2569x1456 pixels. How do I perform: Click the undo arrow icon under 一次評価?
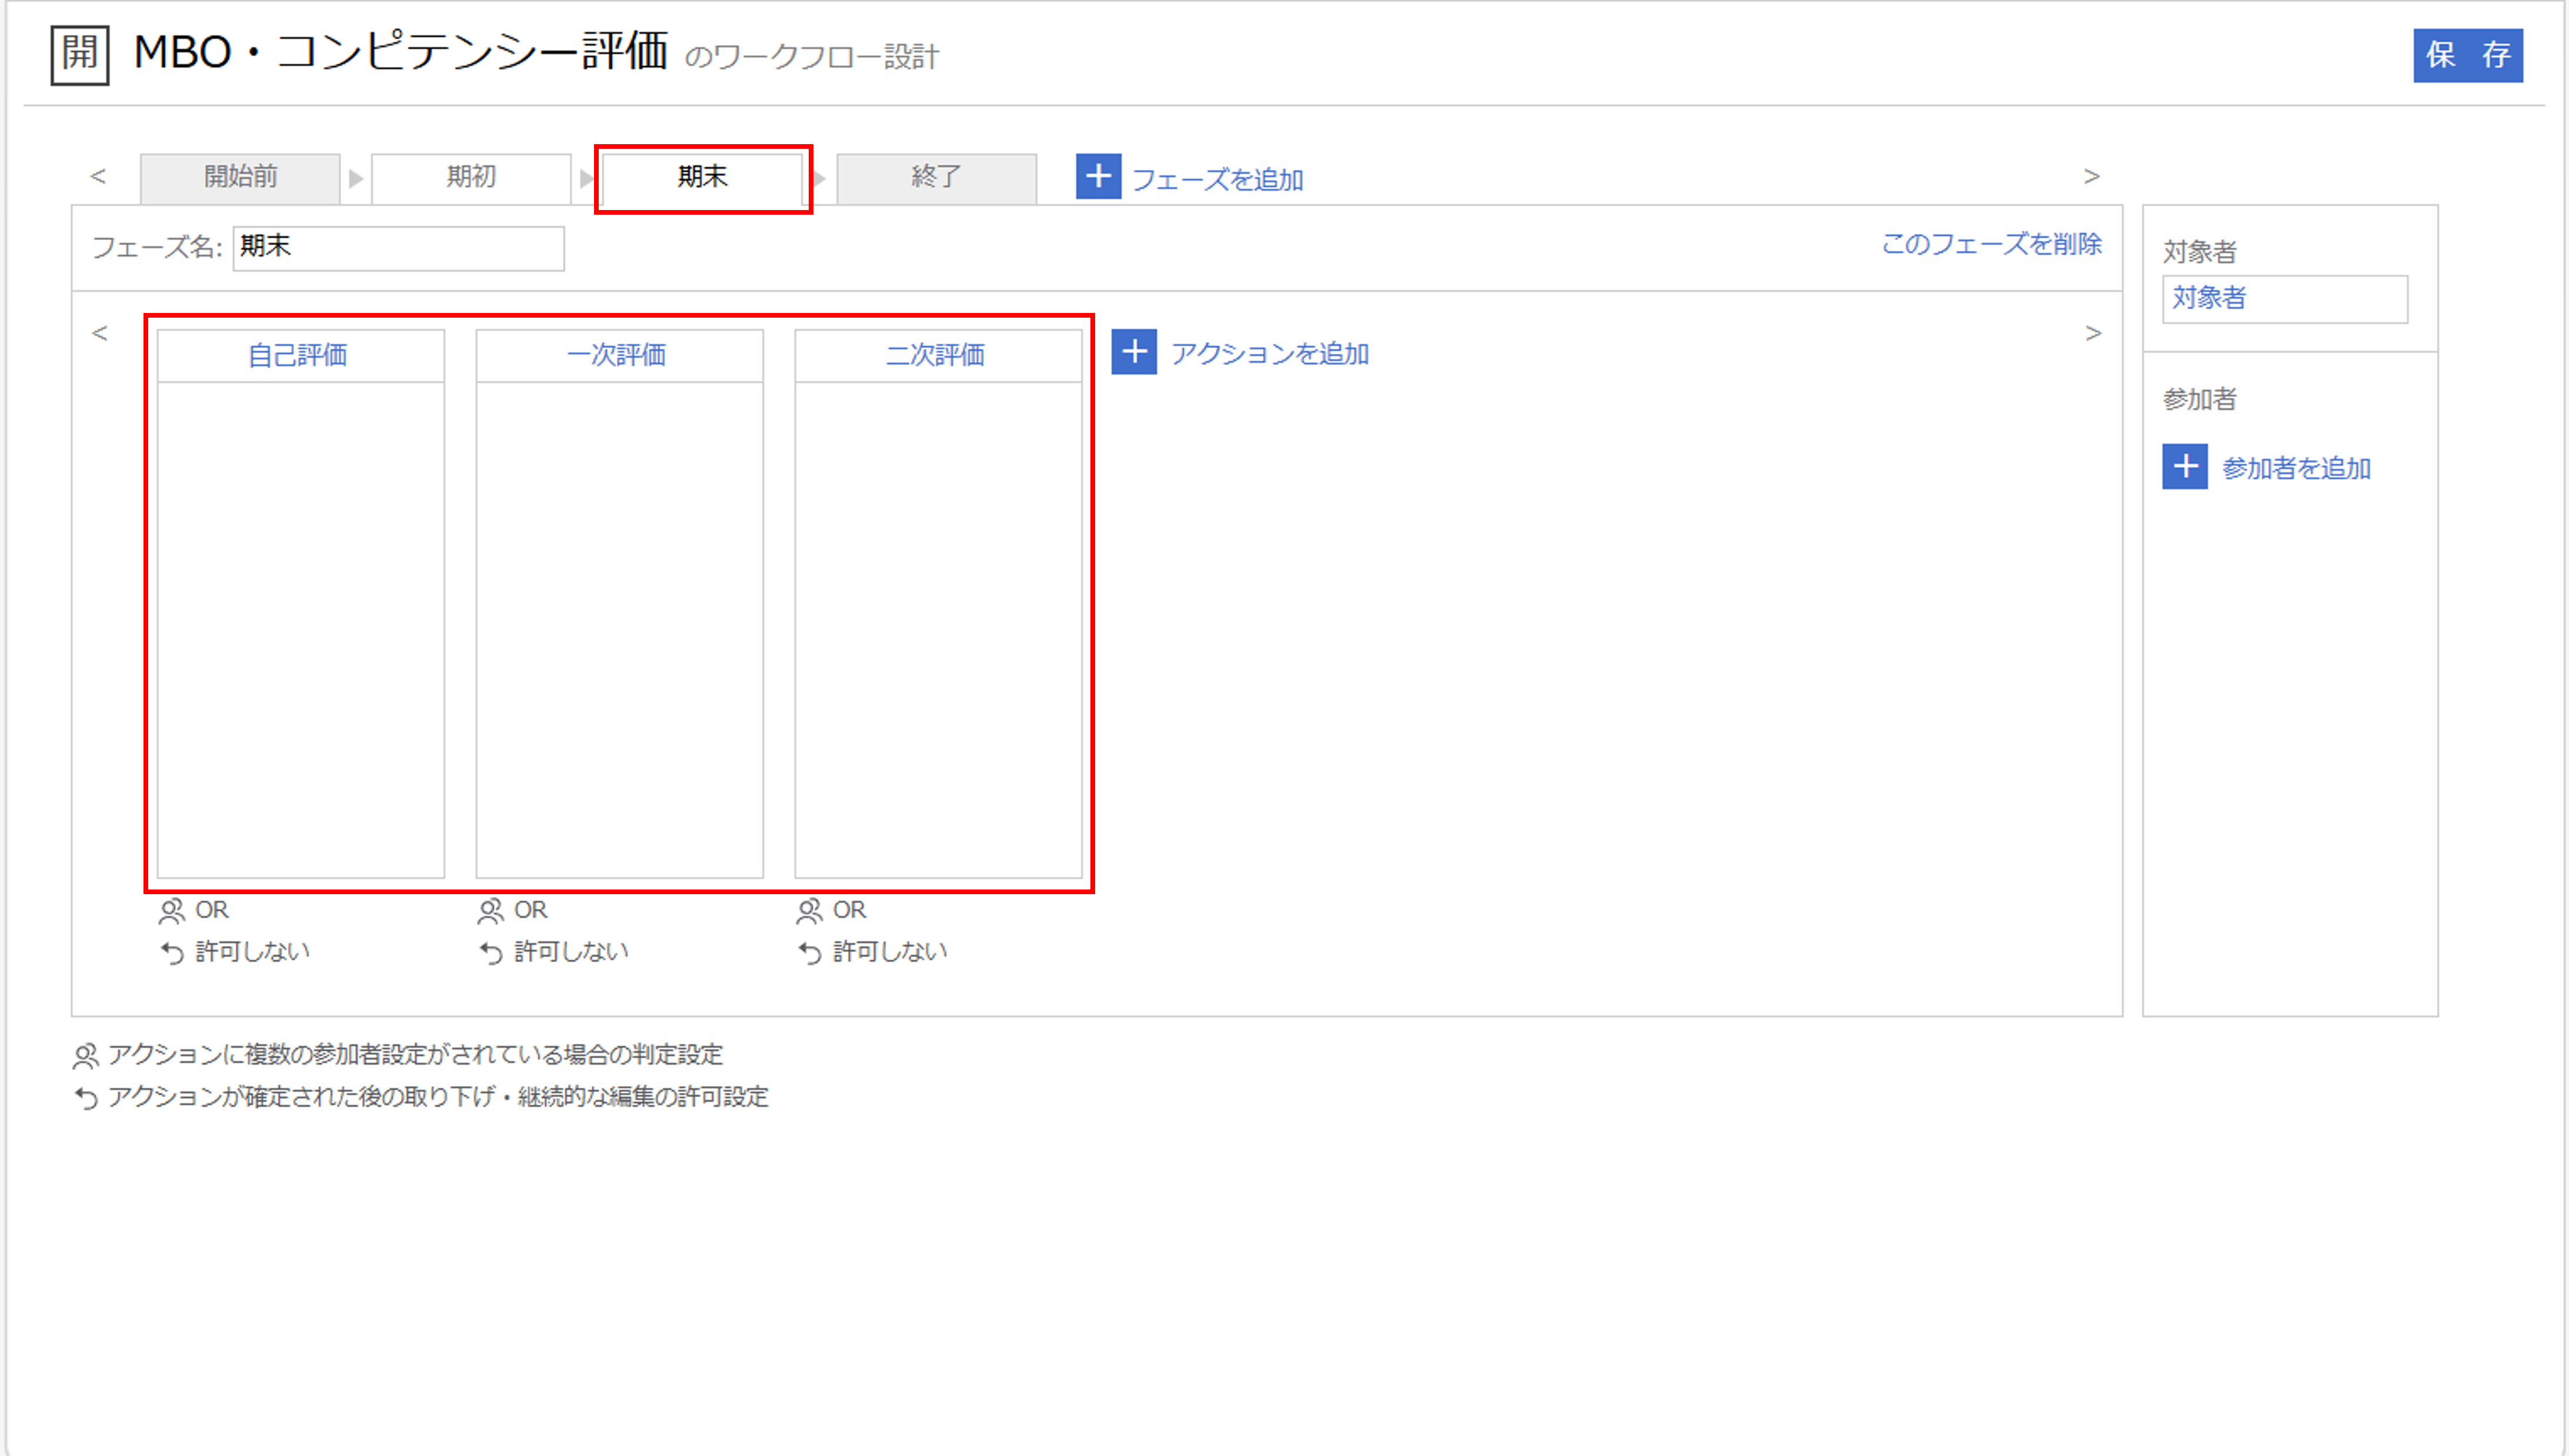tap(492, 953)
